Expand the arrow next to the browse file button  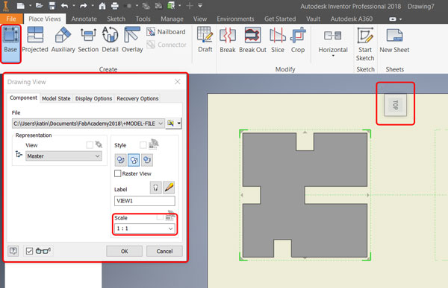179,123
